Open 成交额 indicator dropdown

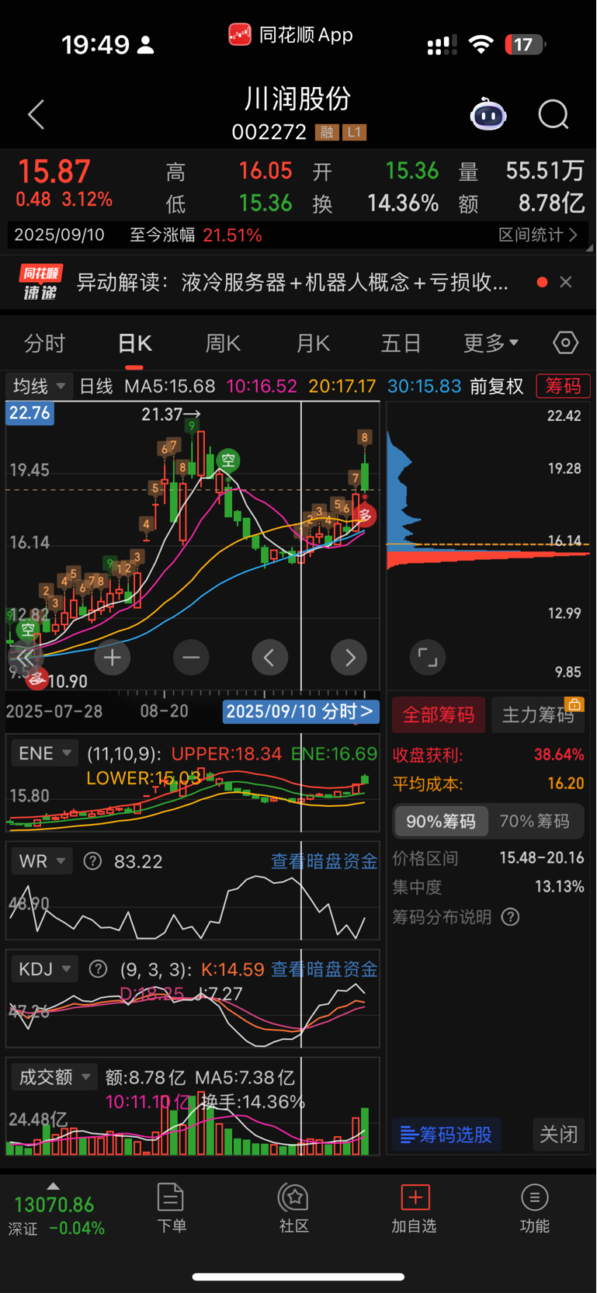[54, 1077]
